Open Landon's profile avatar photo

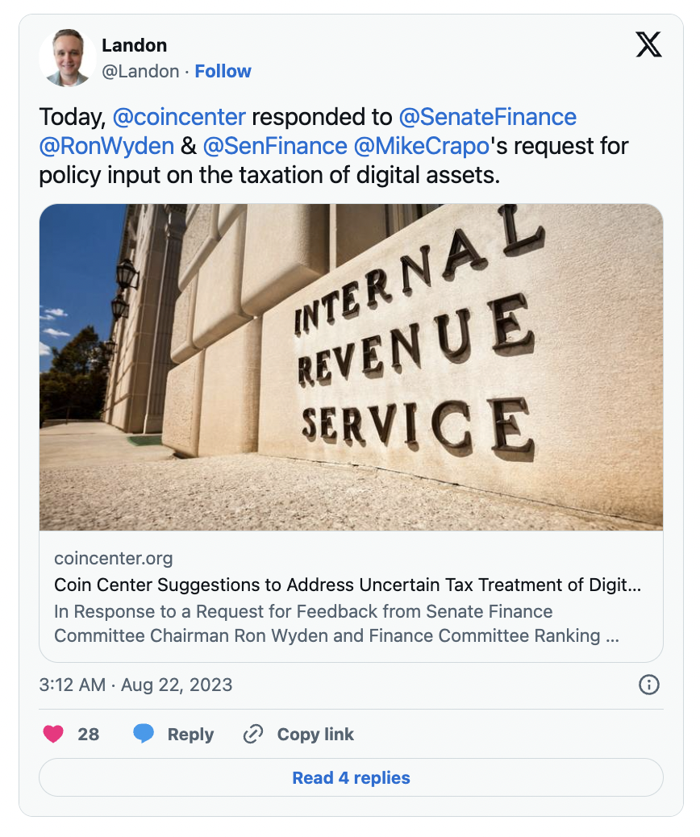(68, 57)
